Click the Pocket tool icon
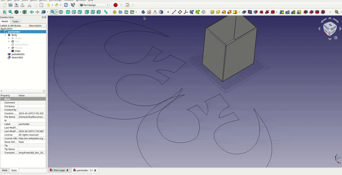Image resolution: width=342 pixels, height=175 pixels. pyautogui.click(x=244, y=12)
